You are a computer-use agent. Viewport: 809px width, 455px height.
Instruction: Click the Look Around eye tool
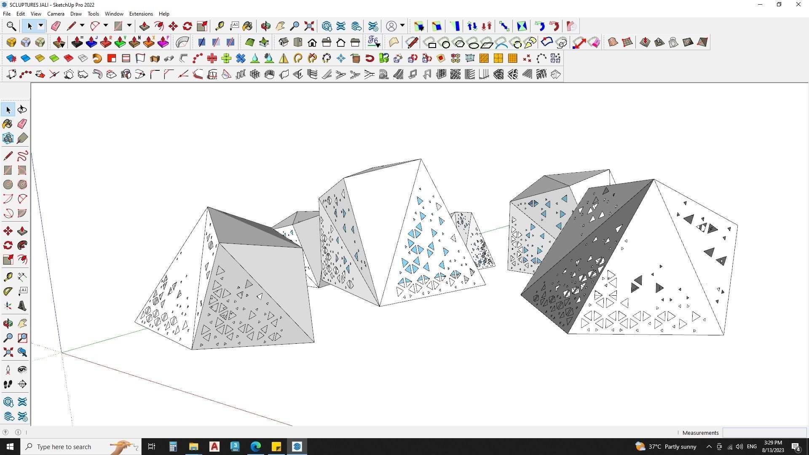[22, 370]
